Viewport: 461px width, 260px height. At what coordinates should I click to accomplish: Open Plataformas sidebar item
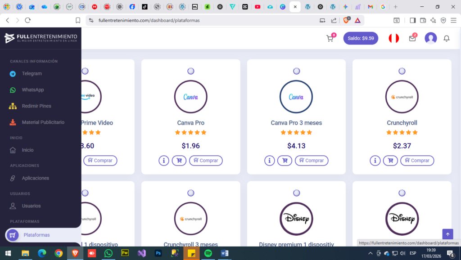(x=36, y=235)
